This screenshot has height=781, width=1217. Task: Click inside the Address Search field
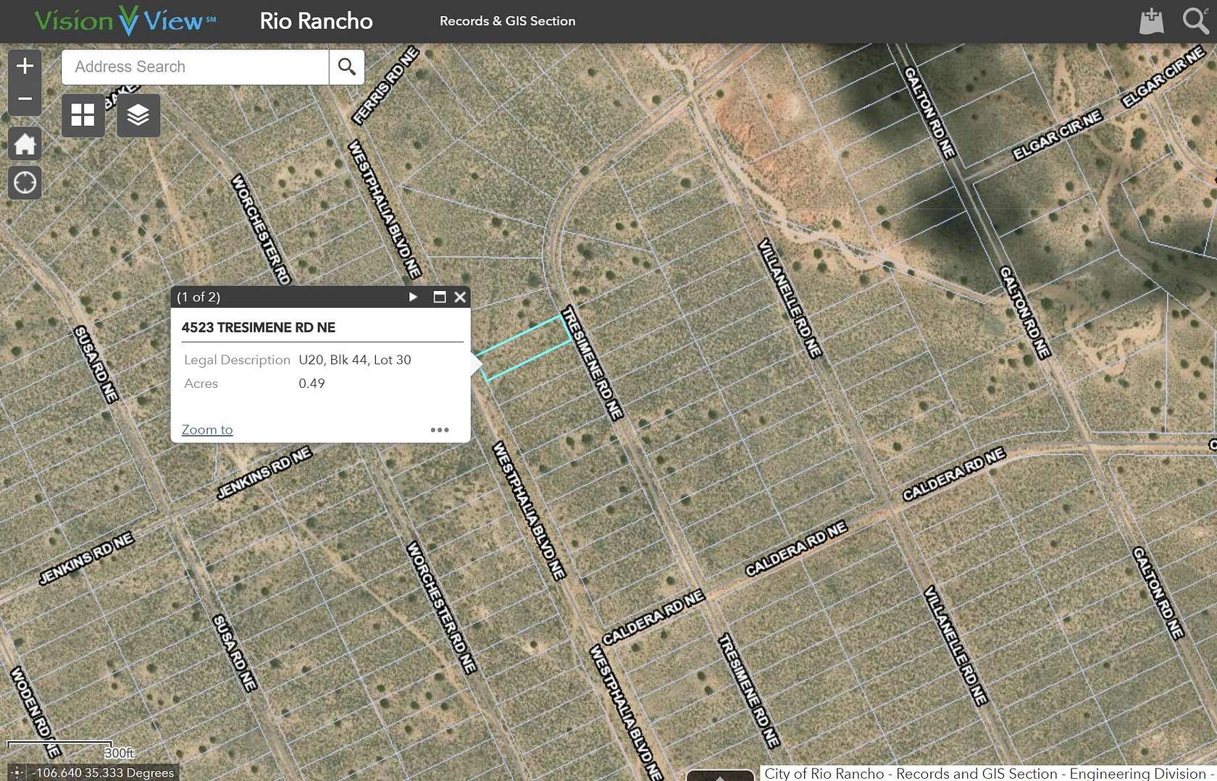click(x=194, y=67)
